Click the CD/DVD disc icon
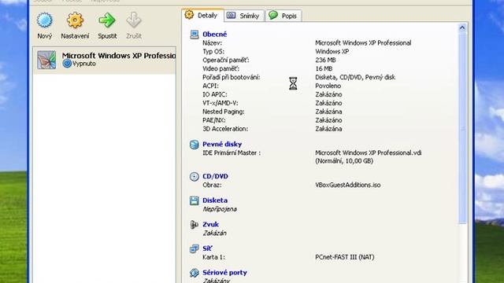The image size is (504, 283). coord(195,176)
